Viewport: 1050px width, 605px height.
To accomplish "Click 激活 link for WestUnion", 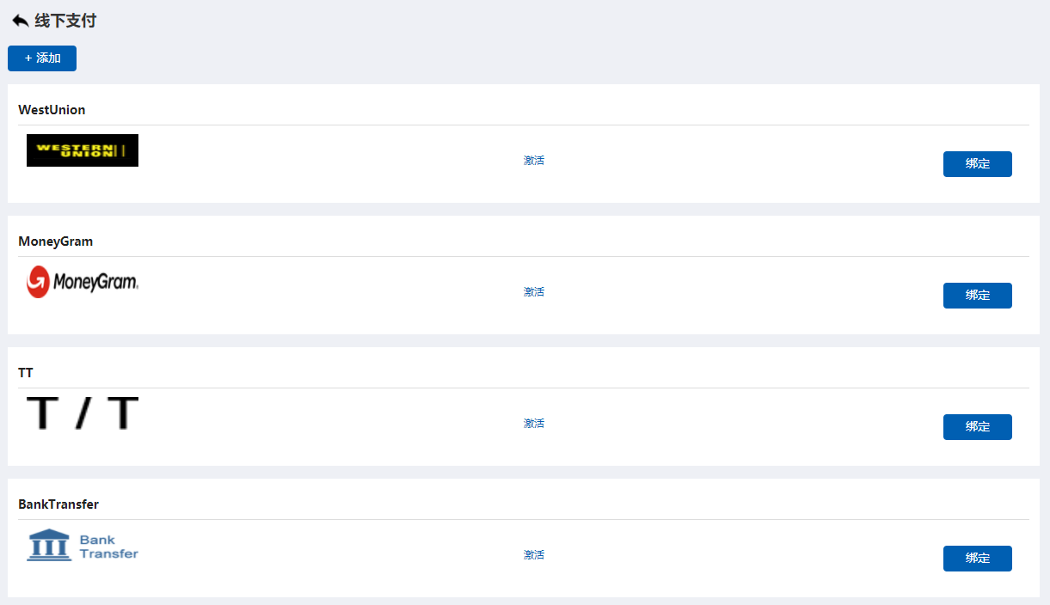I will pos(534,161).
